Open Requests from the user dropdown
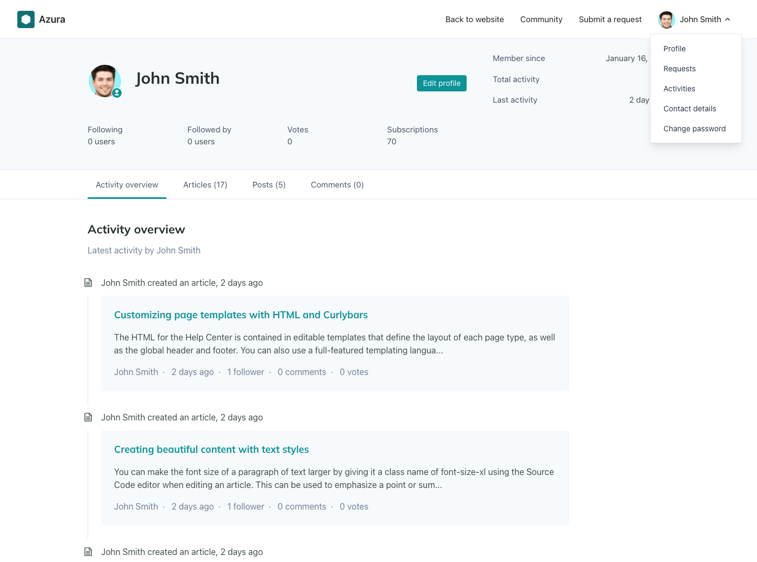The height and width of the screenshot is (562, 757). click(679, 69)
